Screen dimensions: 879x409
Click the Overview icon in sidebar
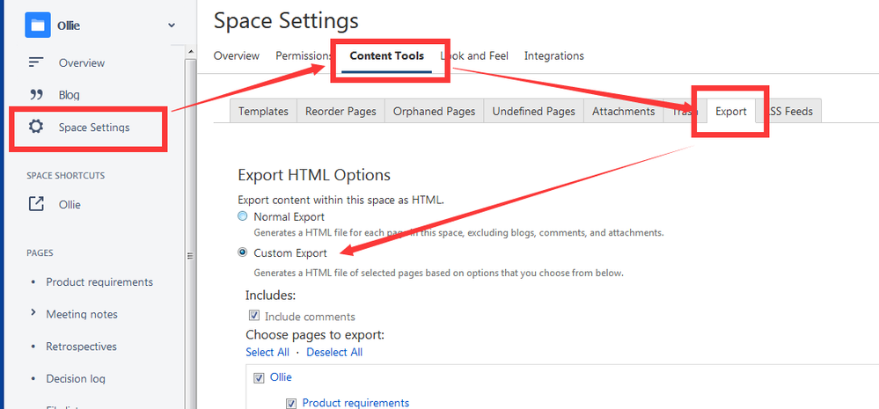coord(36,62)
